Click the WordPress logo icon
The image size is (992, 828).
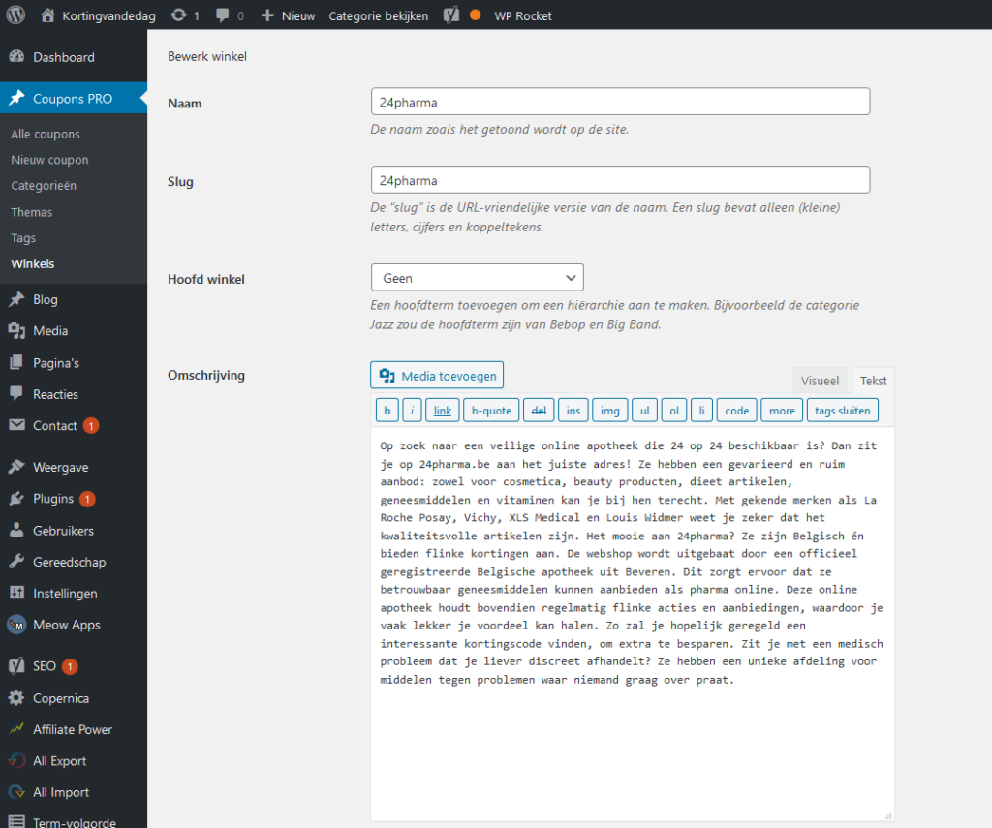coord(15,15)
